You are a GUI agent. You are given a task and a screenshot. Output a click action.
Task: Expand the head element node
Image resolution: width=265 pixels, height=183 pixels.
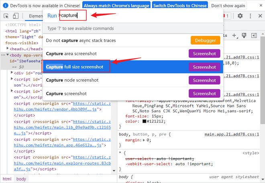pyautogui.click(x=7, y=48)
